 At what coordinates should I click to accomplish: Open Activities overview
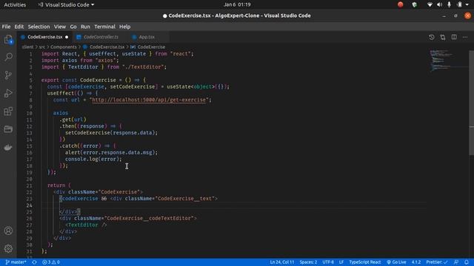click(x=15, y=4)
